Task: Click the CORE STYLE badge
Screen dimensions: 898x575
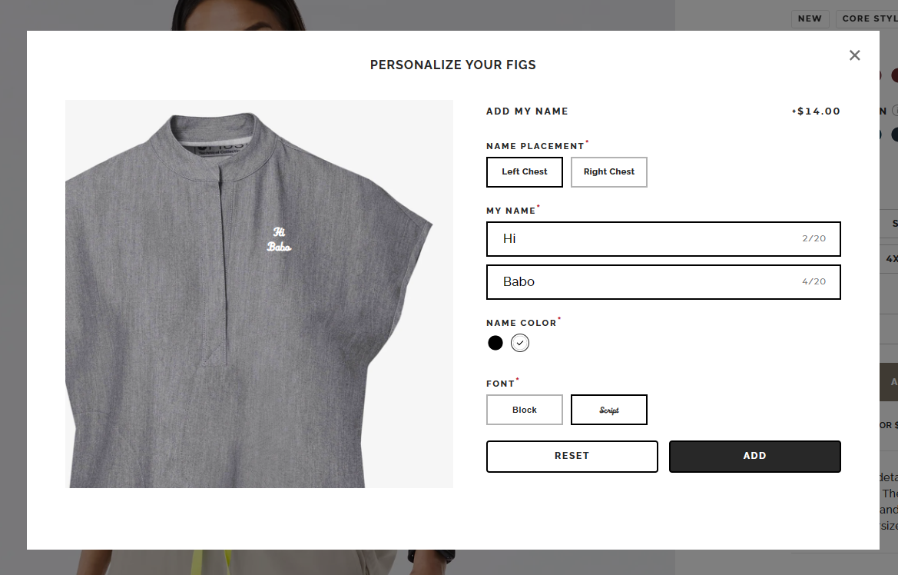Action: 867,18
